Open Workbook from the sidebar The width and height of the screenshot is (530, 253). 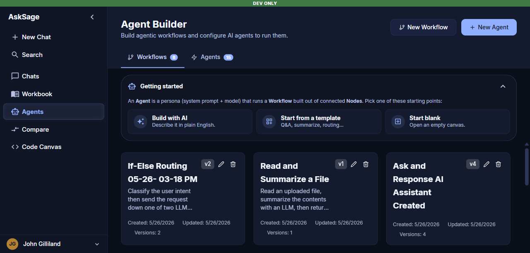[53, 94]
